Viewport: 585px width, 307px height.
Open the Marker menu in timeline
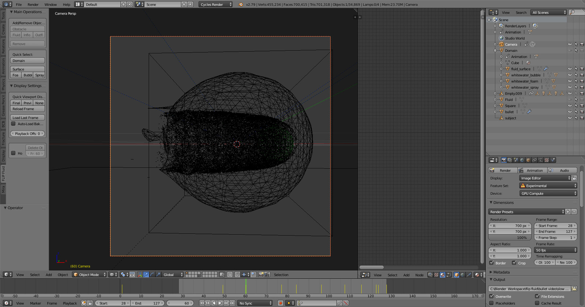tap(35, 303)
